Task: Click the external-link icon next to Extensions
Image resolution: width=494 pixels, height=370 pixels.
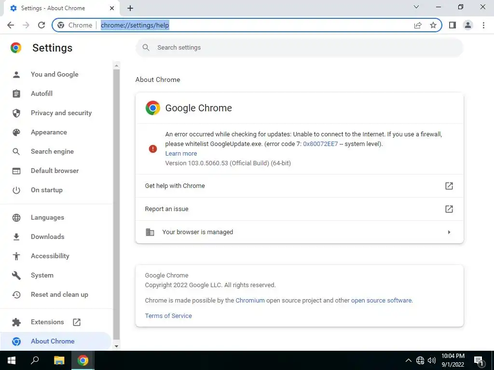Action: click(77, 322)
